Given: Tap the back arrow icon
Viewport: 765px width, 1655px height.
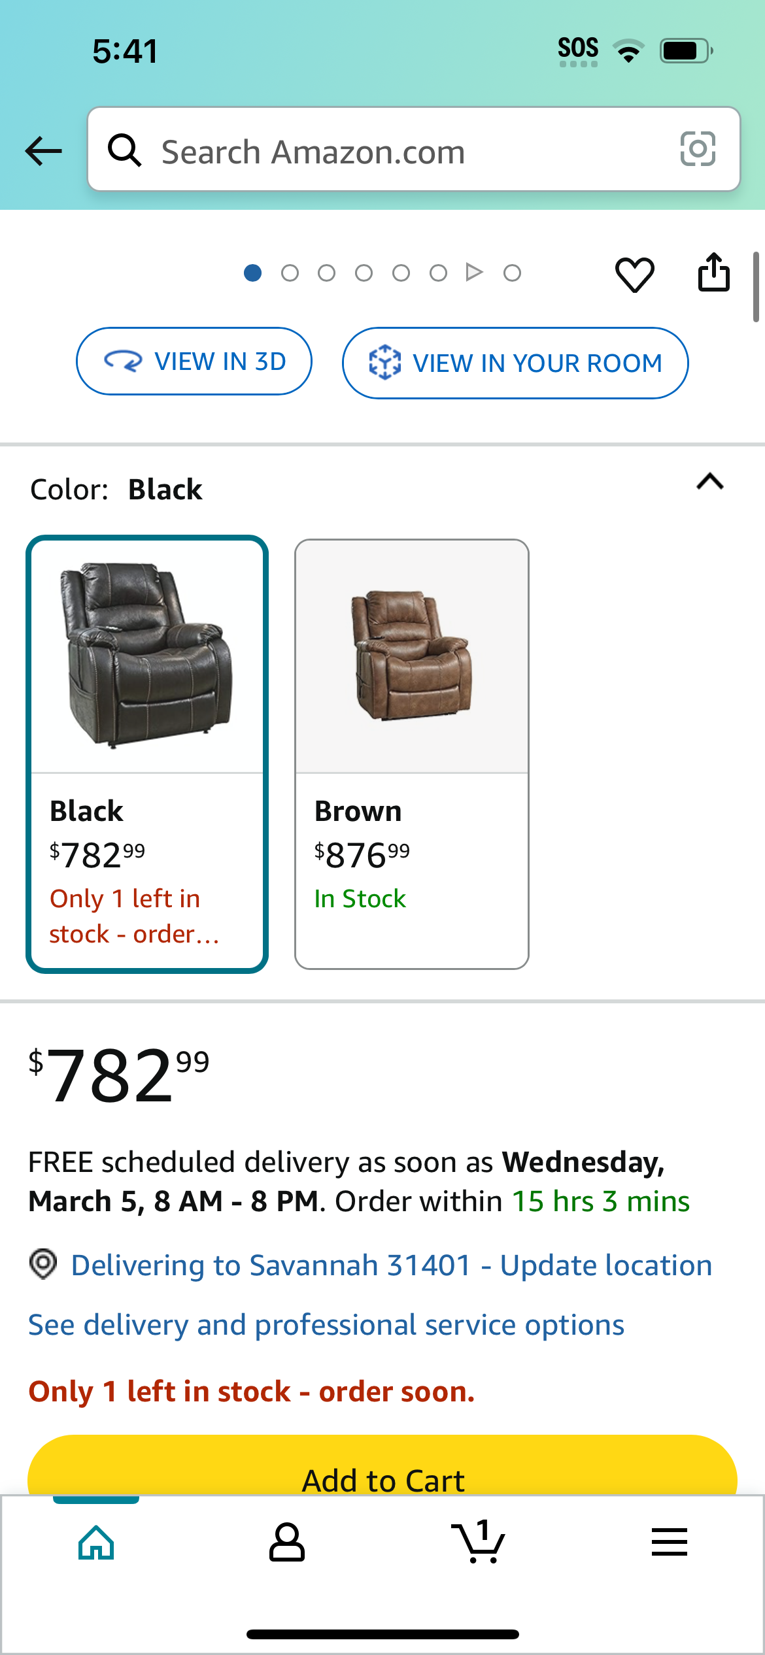Looking at the screenshot, I should [x=43, y=151].
